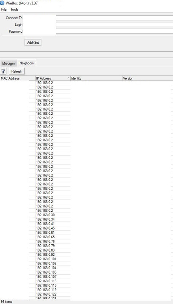The width and height of the screenshot is (173, 304).
Task: Click the Add/Set button
Action: click(x=33, y=43)
